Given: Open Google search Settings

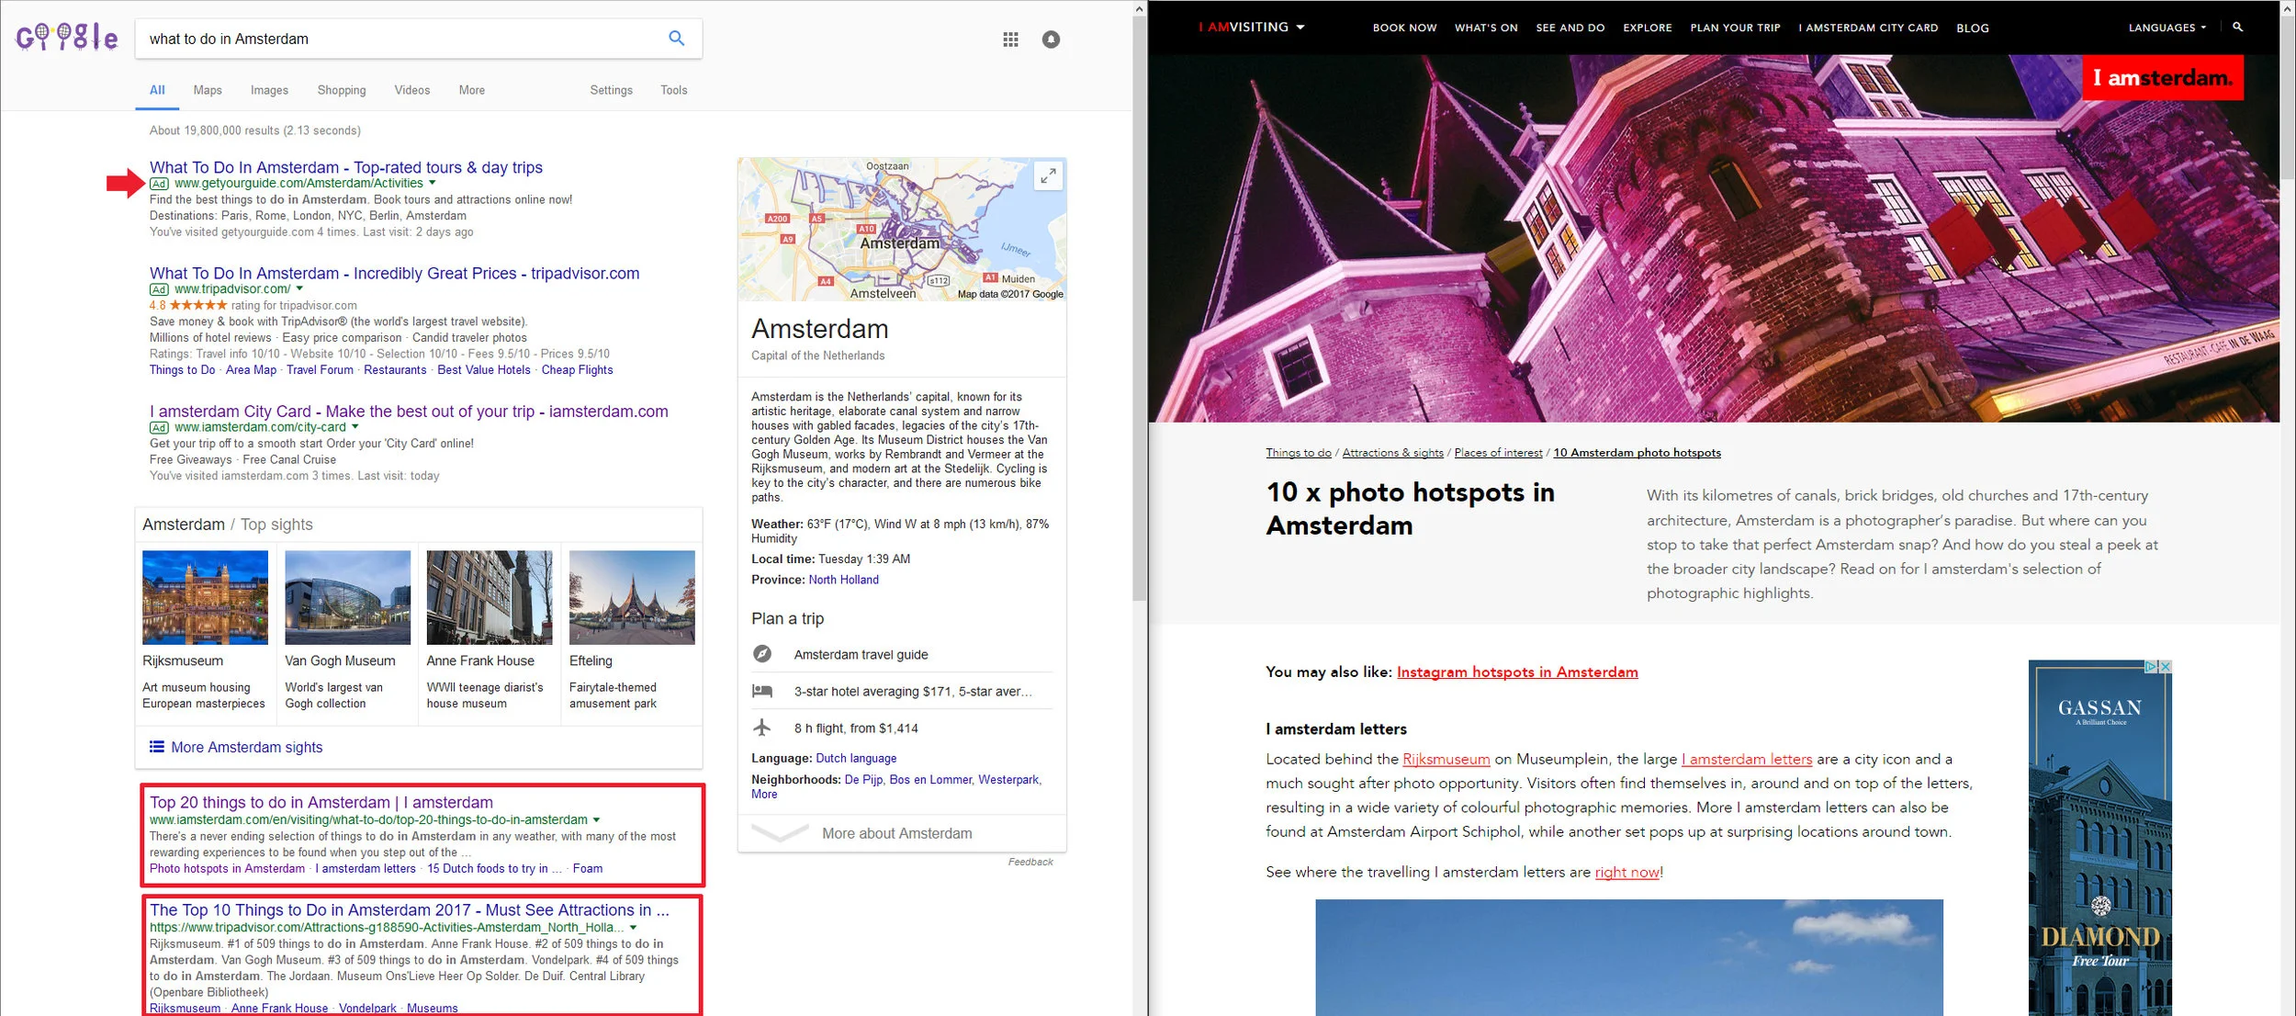Looking at the screenshot, I should [x=611, y=90].
